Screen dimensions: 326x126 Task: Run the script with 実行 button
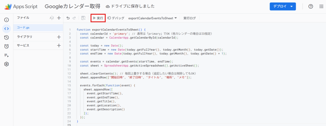(98, 18)
